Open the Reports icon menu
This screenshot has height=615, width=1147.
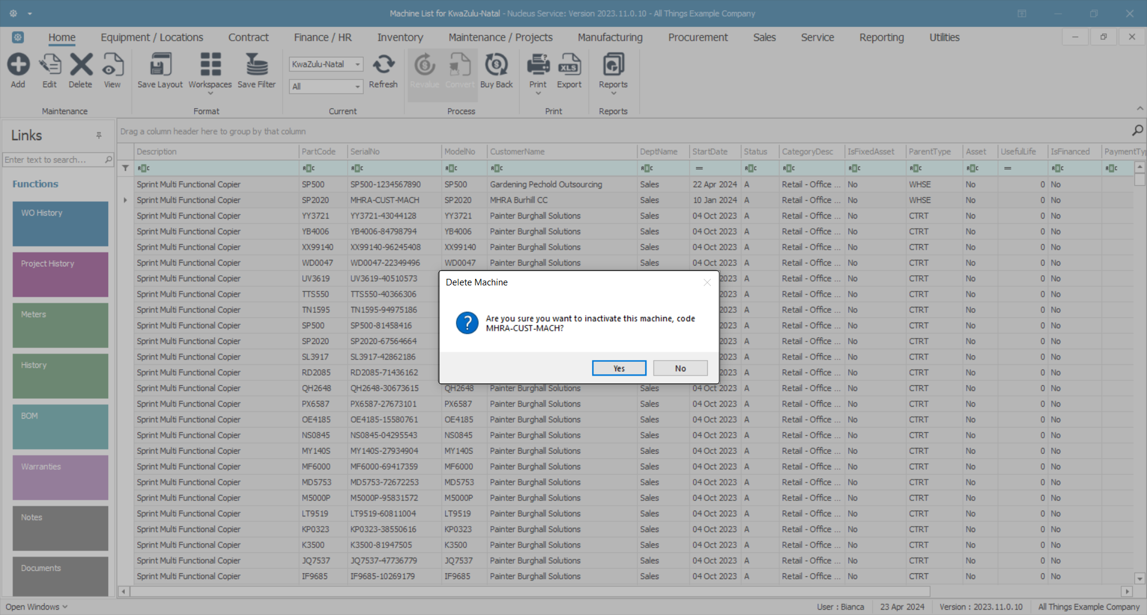(614, 65)
